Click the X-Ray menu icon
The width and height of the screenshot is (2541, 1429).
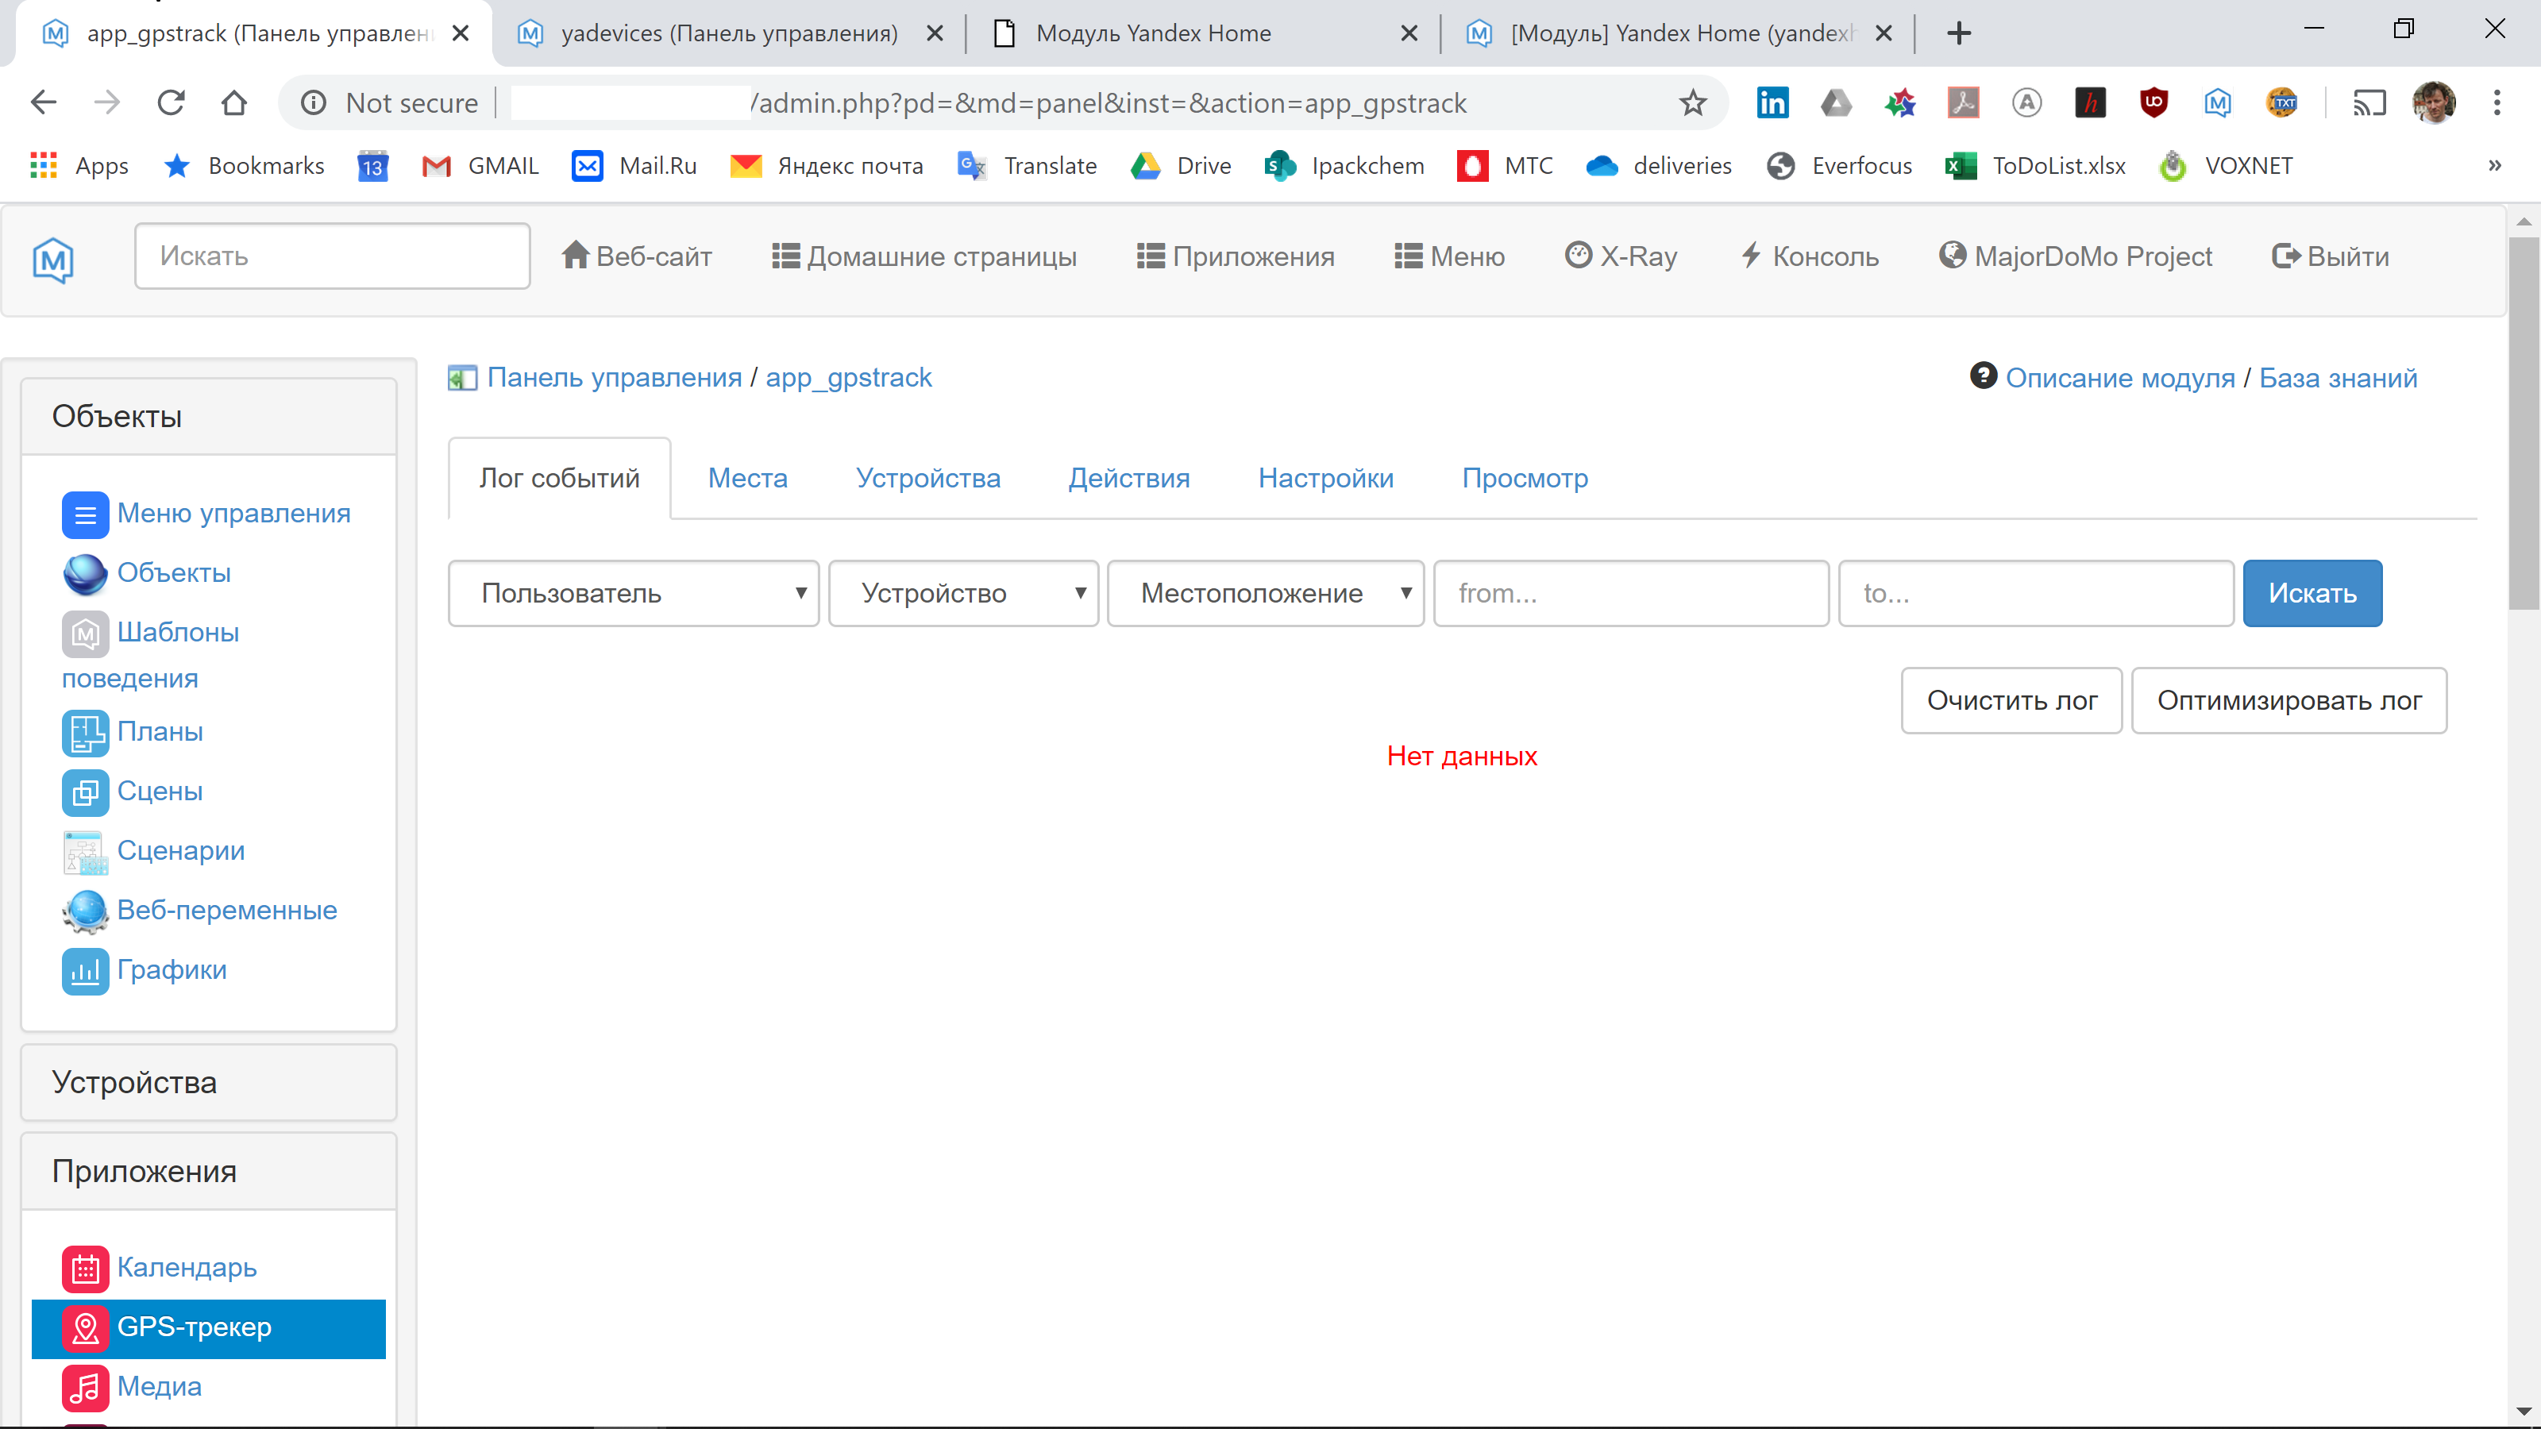coord(1579,254)
